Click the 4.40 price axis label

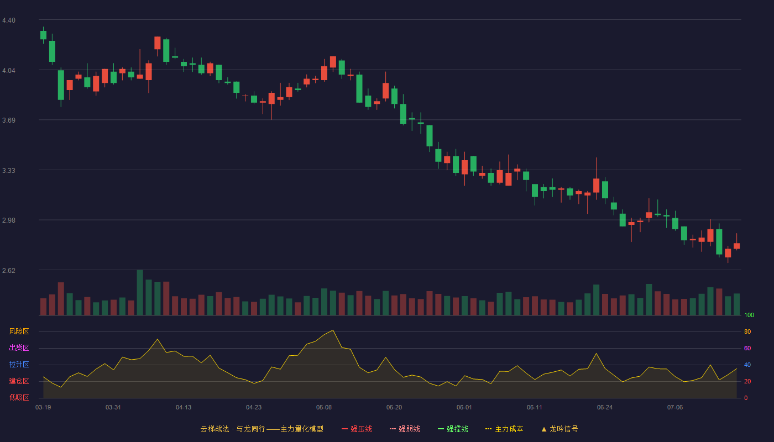click(9, 20)
